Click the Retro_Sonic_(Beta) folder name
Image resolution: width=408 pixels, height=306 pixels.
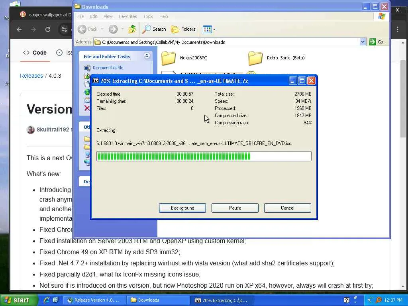(286, 58)
